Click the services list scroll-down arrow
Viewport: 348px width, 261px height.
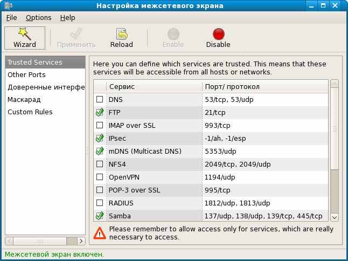(x=335, y=217)
